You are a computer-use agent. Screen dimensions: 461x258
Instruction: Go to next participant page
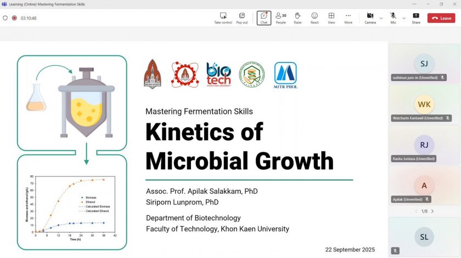[432, 211]
